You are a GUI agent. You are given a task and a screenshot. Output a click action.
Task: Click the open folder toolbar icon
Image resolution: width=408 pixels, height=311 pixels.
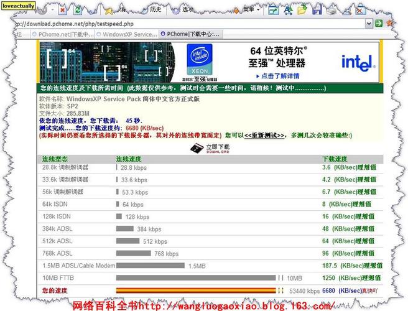point(302,10)
